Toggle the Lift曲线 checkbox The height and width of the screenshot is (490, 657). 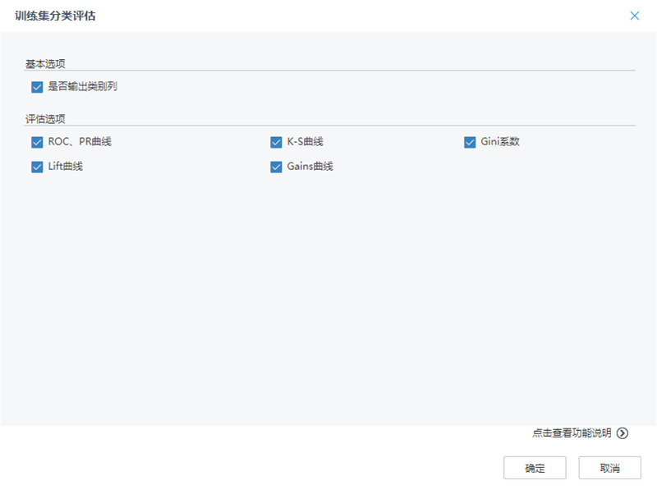pos(37,167)
